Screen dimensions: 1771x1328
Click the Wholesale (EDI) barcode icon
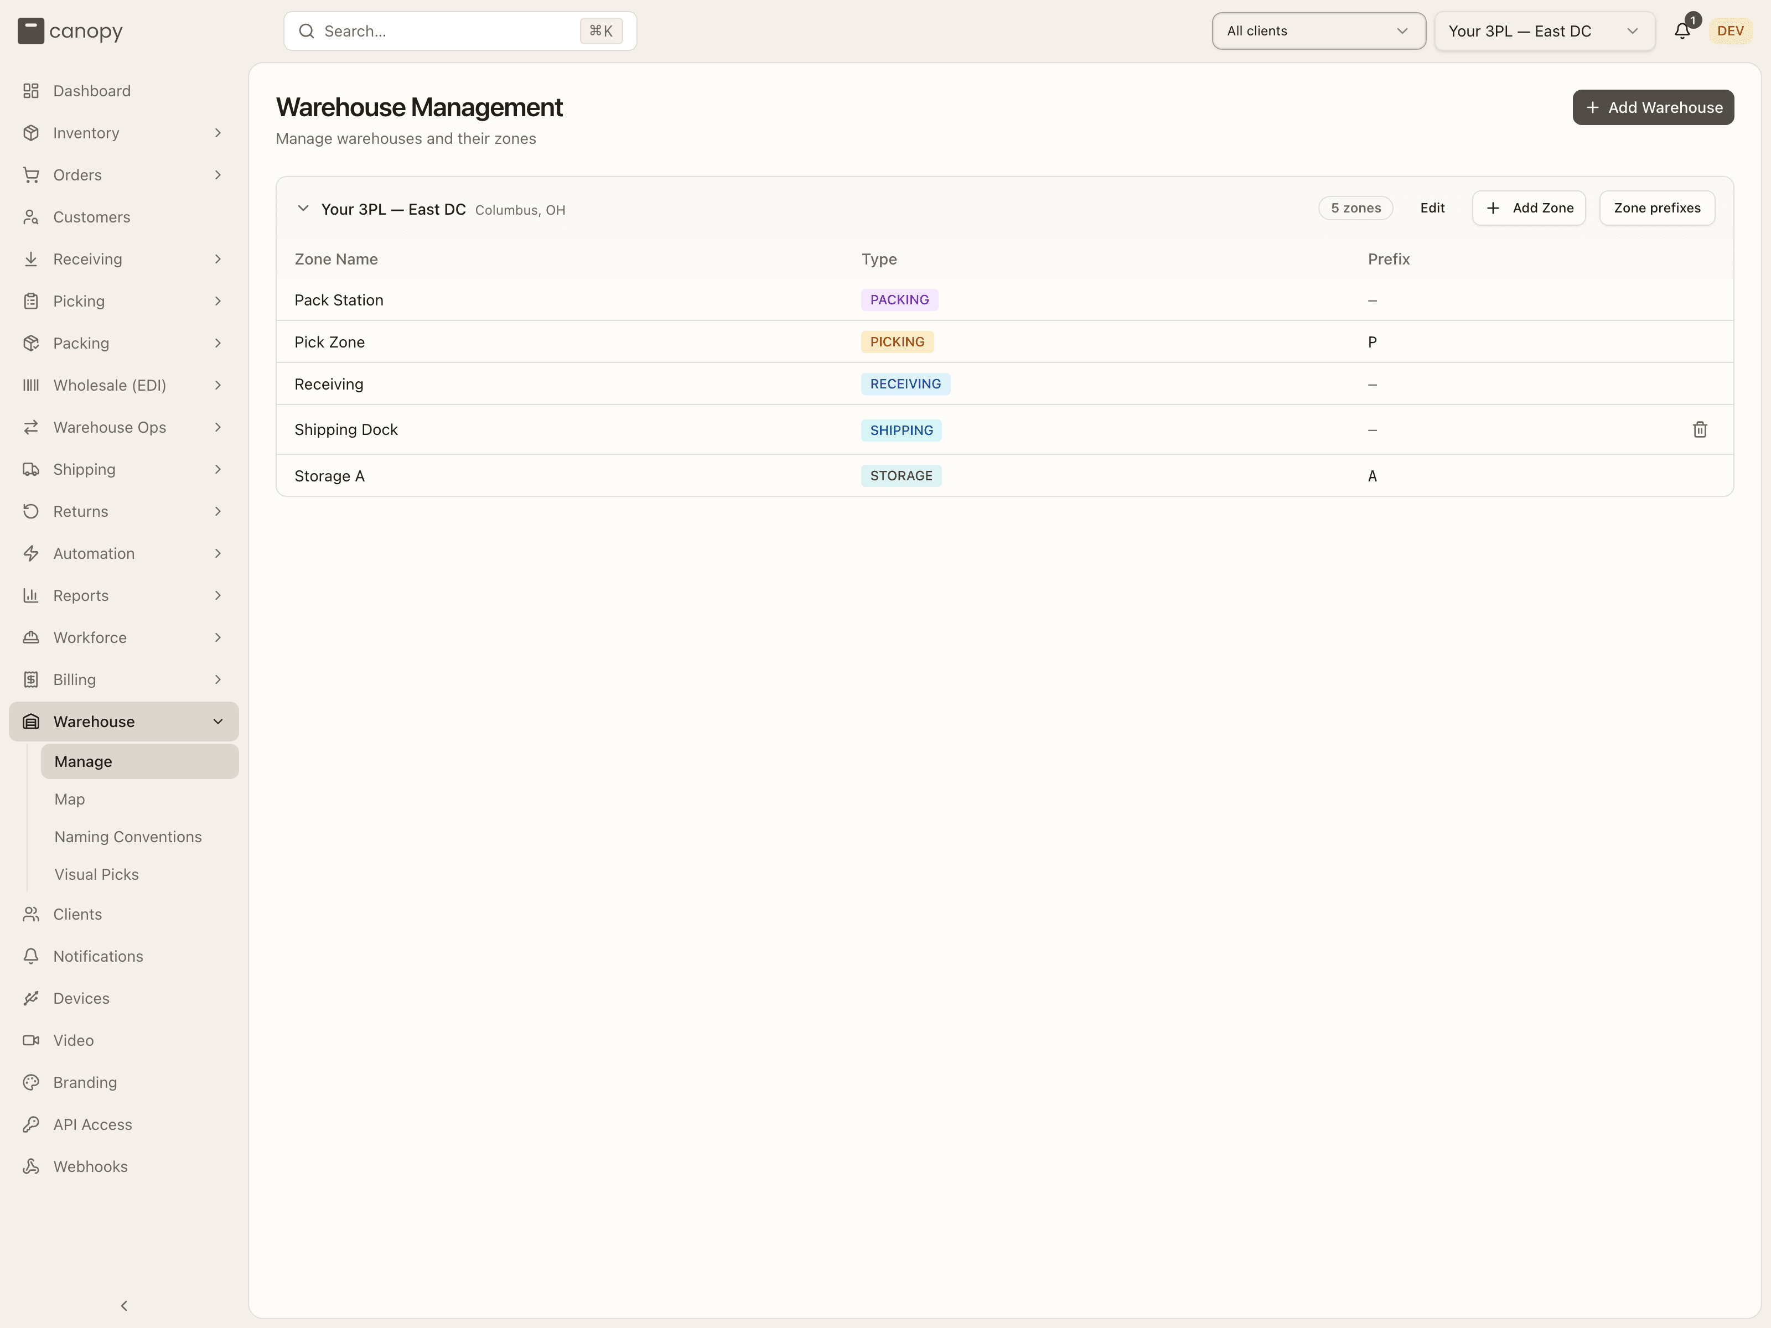[31, 385]
